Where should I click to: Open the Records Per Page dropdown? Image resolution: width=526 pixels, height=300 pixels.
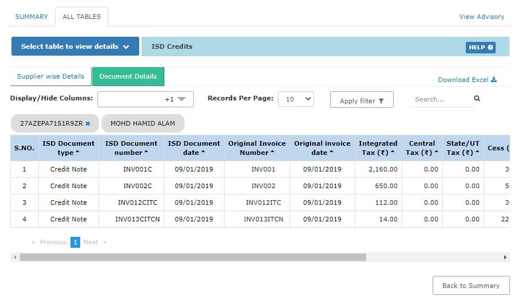coord(296,99)
